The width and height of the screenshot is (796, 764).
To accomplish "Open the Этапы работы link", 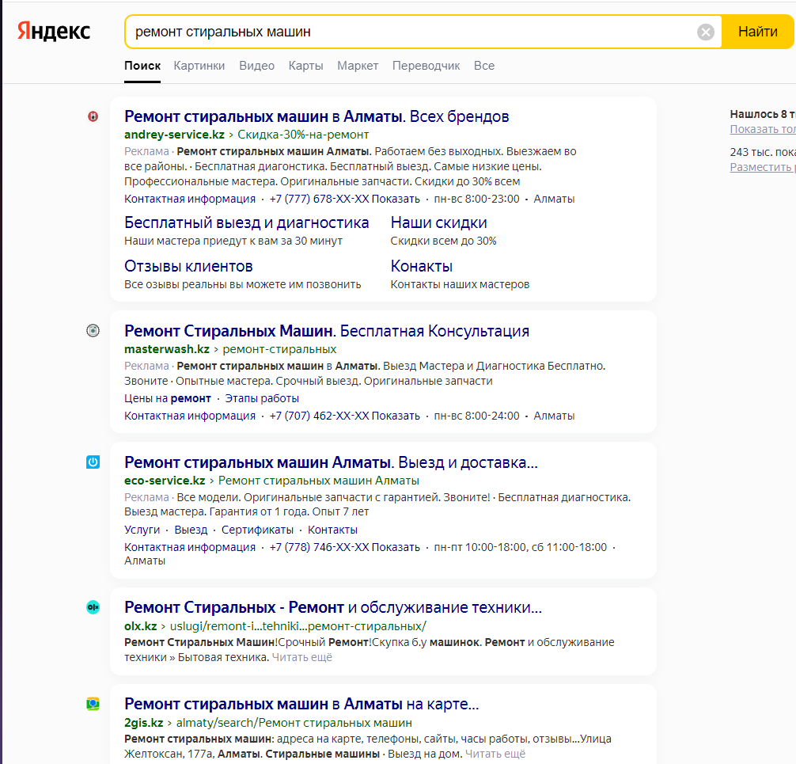I will [262, 398].
